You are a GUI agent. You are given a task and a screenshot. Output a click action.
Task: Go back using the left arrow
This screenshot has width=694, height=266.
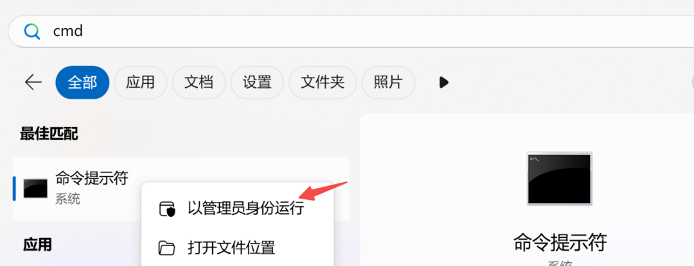pos(33,82)
